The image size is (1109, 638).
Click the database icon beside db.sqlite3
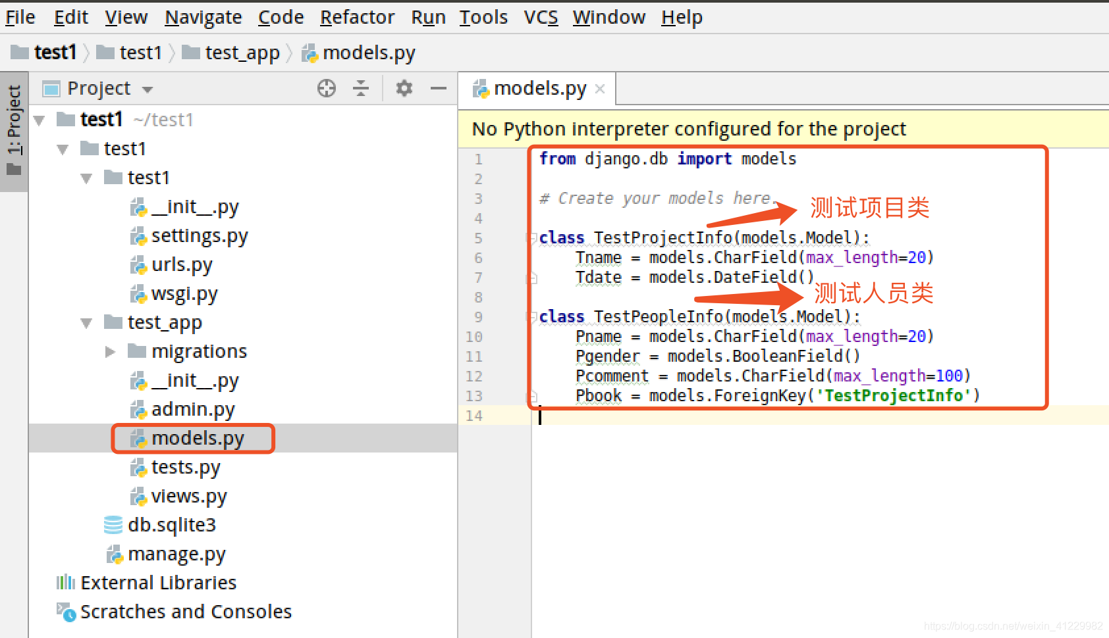(113, 525)
